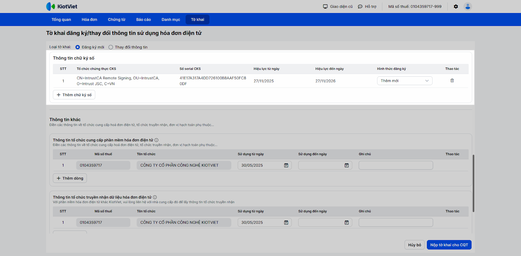Open calendar for data transmitter end date

point(346,223)
